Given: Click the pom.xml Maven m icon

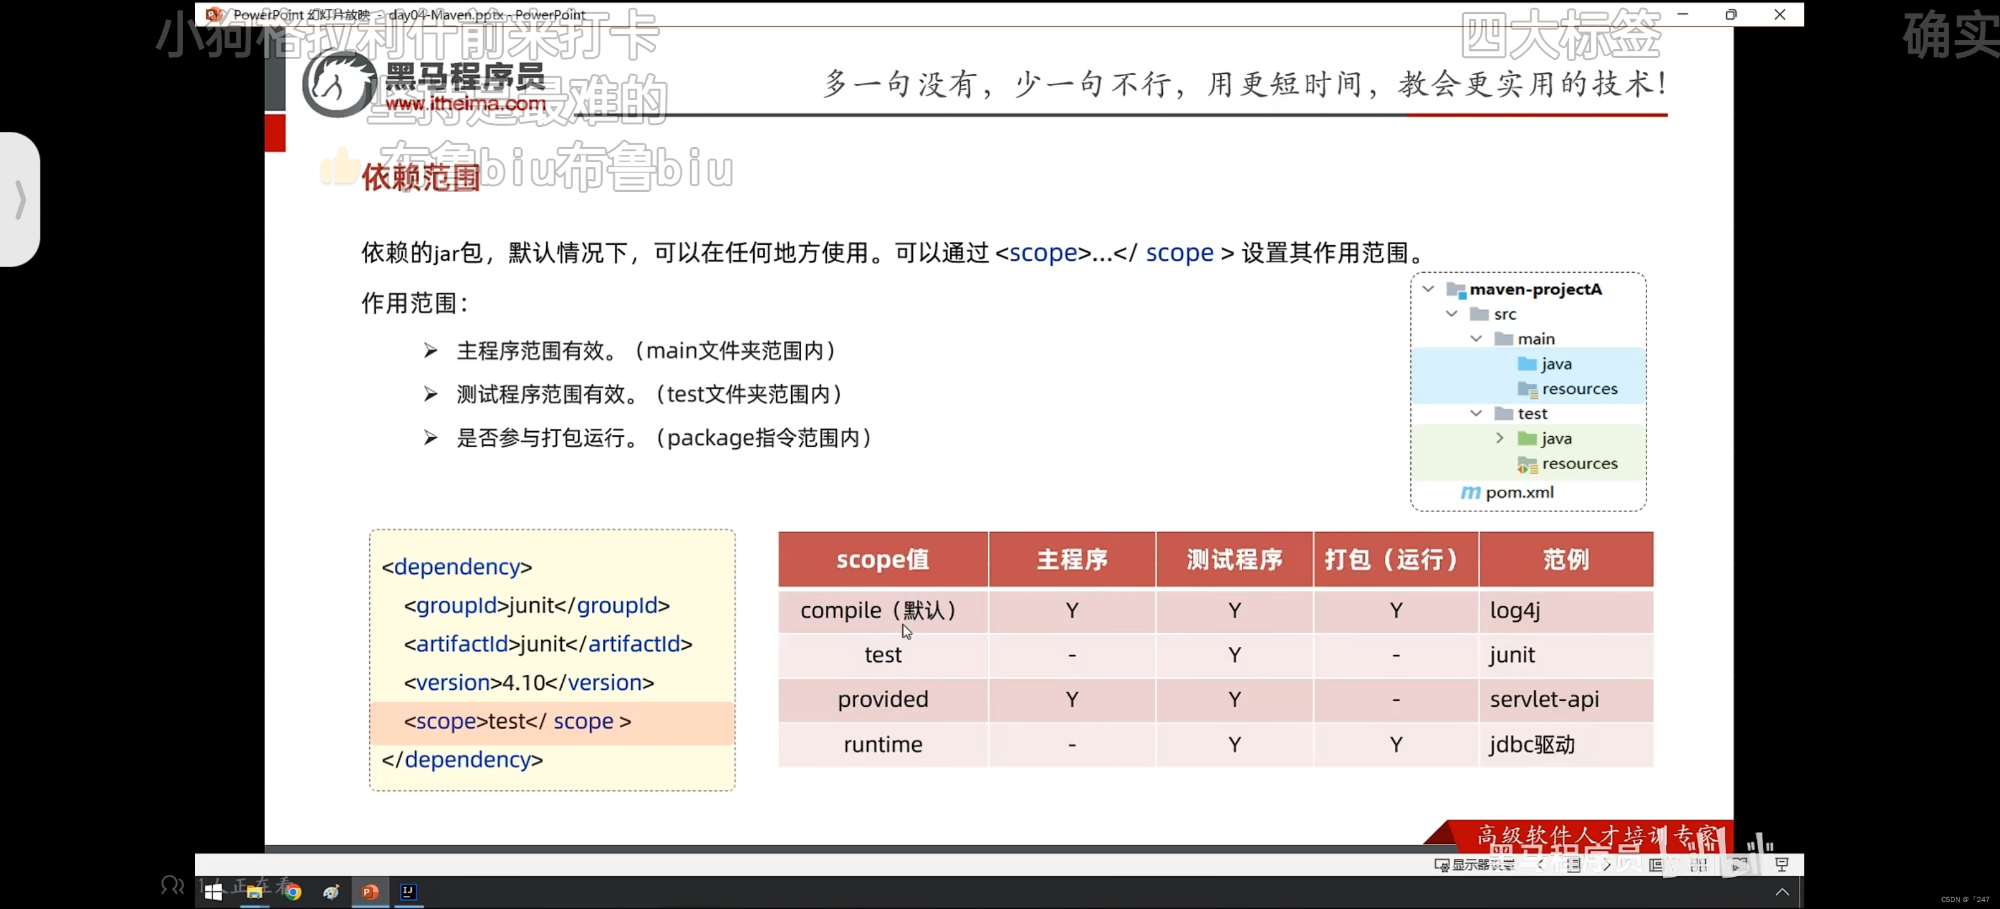Looking at the screenshot, I should point(1470,492).
